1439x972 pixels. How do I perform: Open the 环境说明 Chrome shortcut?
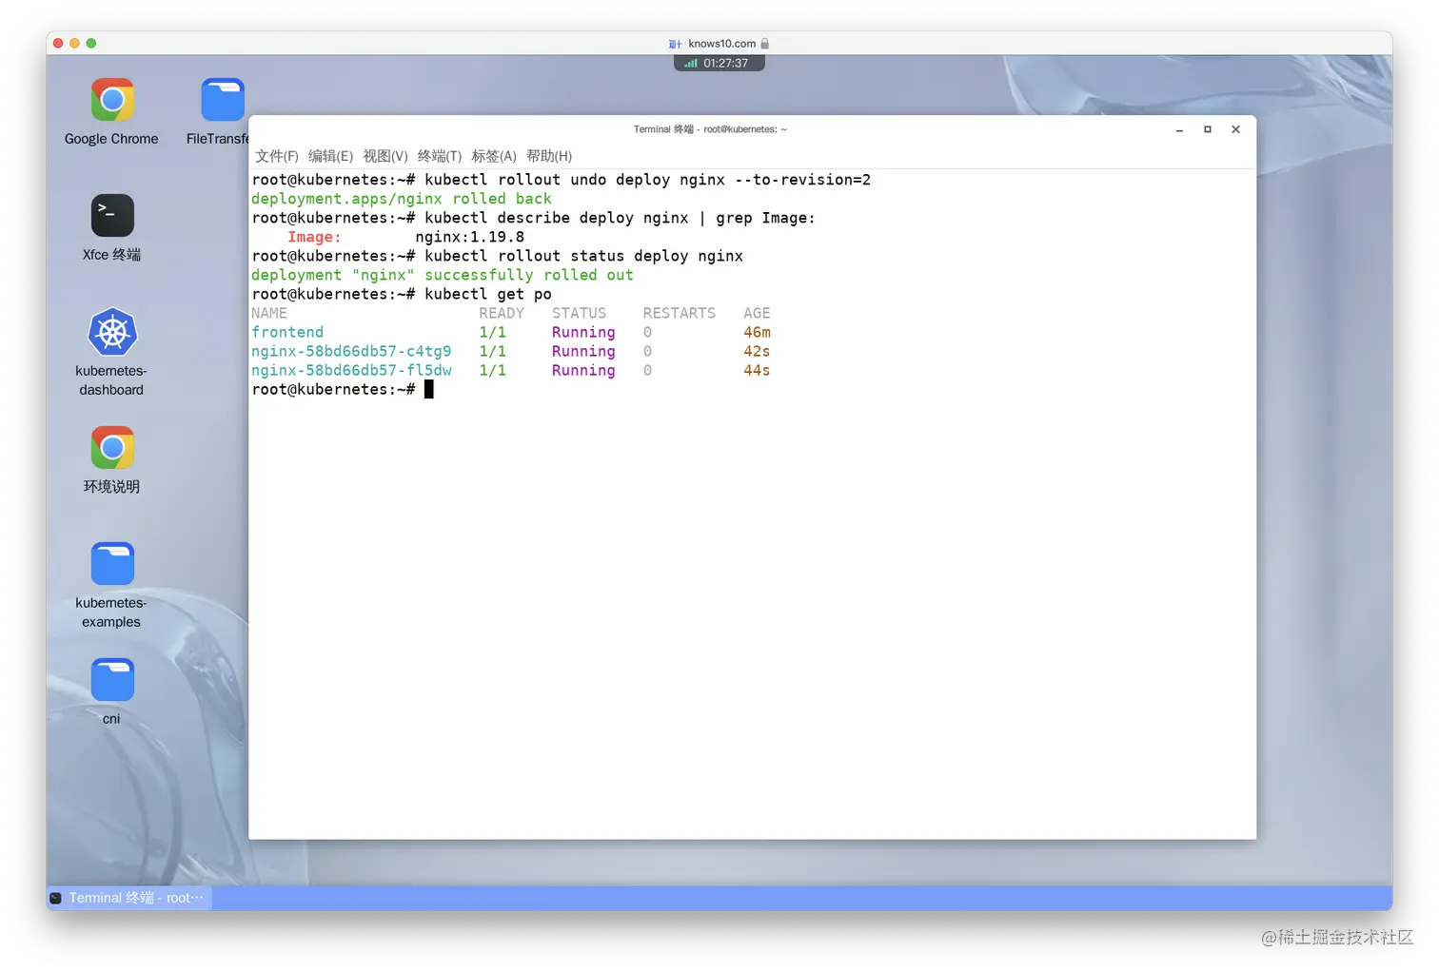(111, 448)
